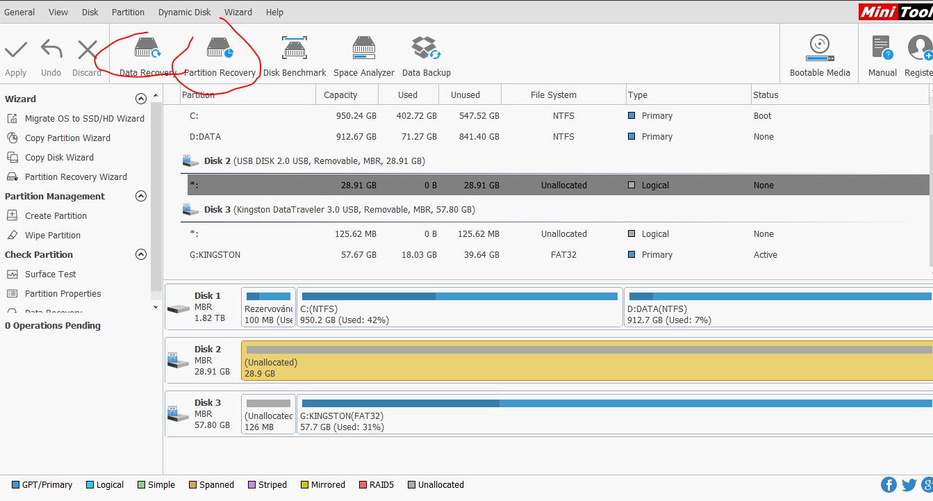Sort by File System column header

coord(563,95)
